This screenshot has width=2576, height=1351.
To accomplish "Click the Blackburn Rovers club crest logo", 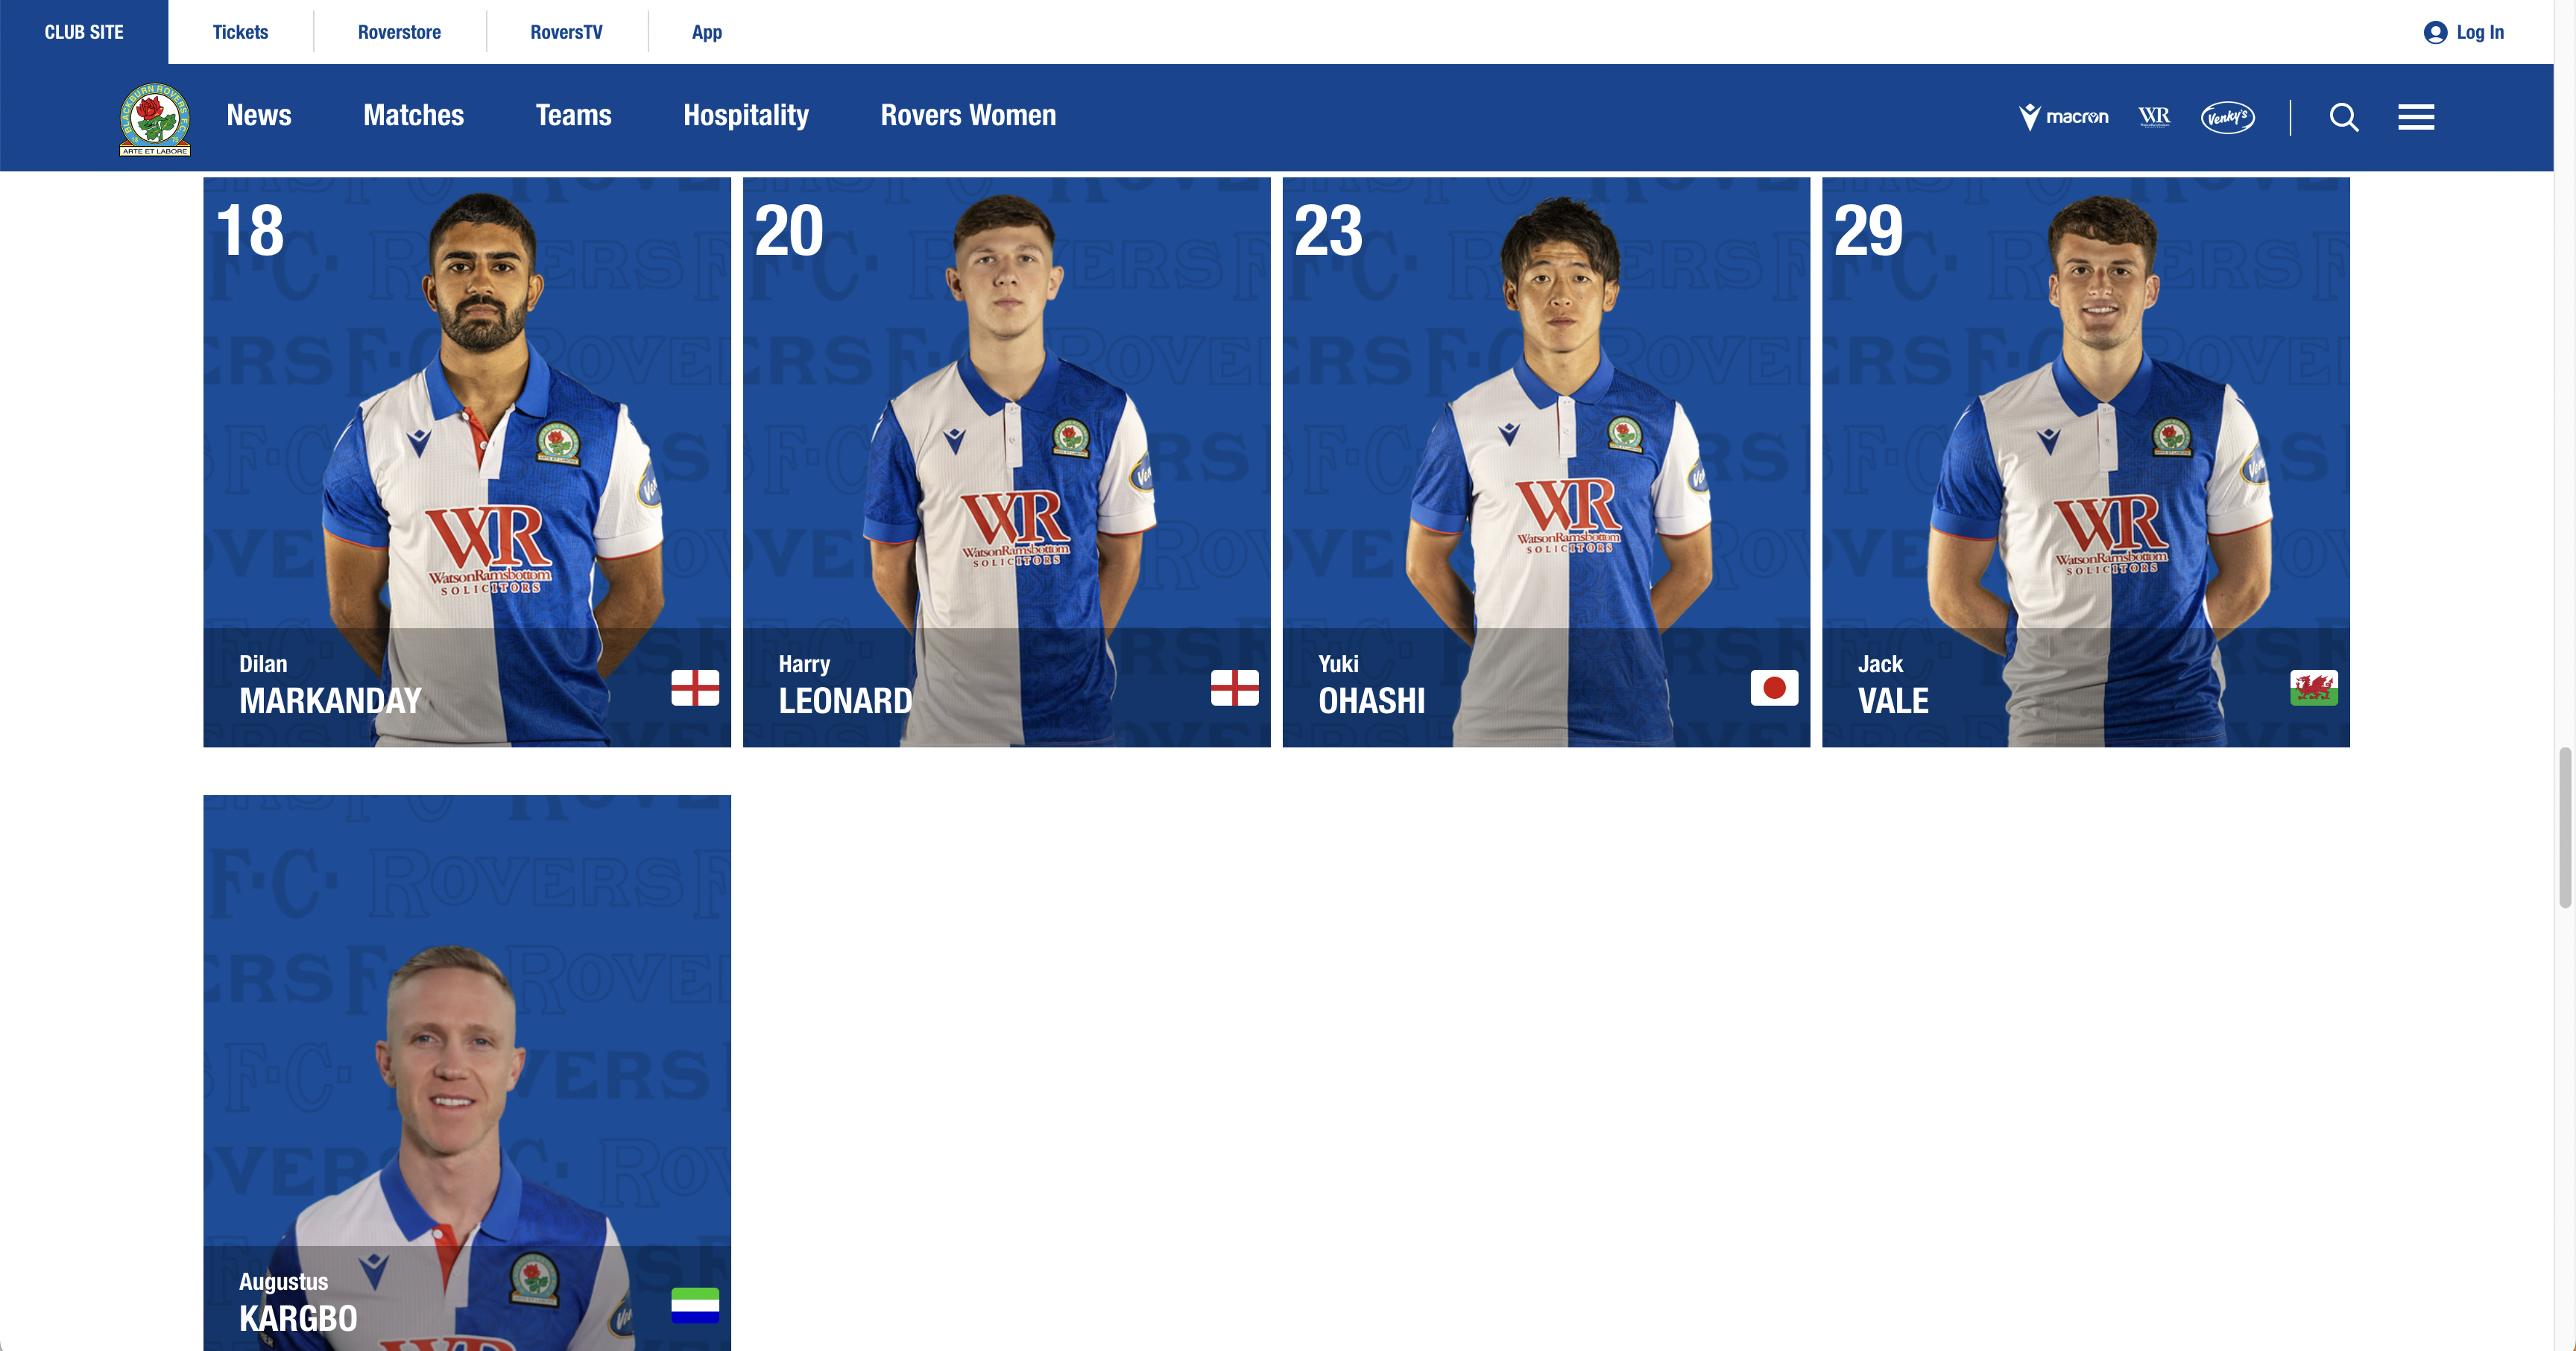I will click(x=155, y=119).
